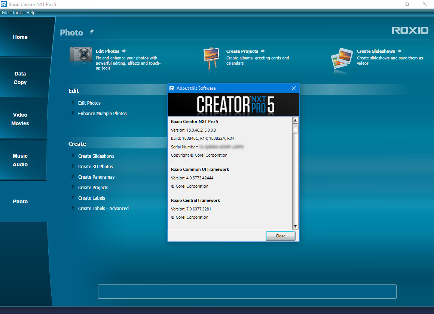Click the ROXIO logo at top right
Viewport: 434px width, 314px height.
coord(410,30)
